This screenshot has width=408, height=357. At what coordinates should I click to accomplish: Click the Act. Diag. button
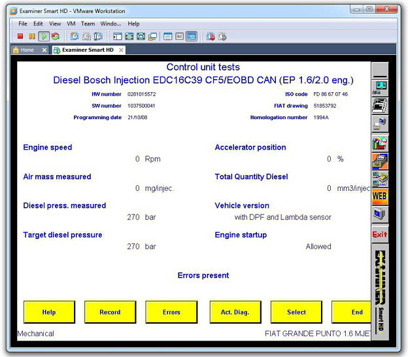coord(235,313)
